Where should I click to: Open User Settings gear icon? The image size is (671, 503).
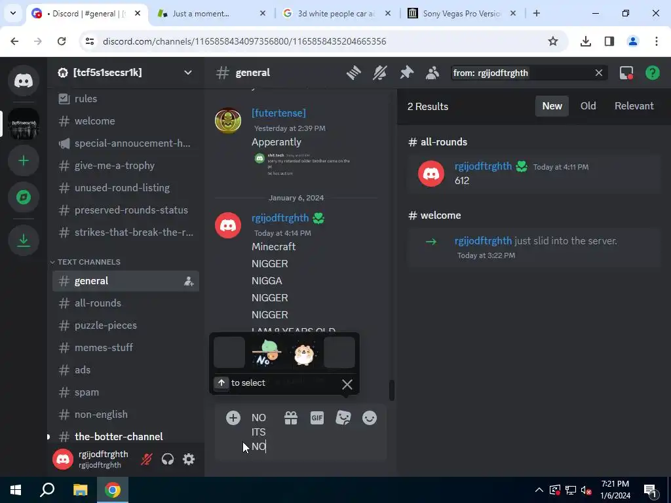(189, 459)
